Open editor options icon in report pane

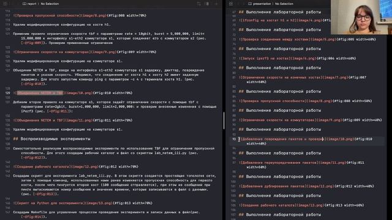(x=207, y=4)
